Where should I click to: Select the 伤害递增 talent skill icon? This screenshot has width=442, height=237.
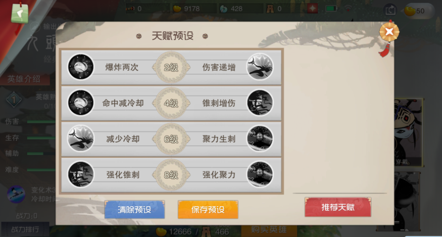pos(259,67)
